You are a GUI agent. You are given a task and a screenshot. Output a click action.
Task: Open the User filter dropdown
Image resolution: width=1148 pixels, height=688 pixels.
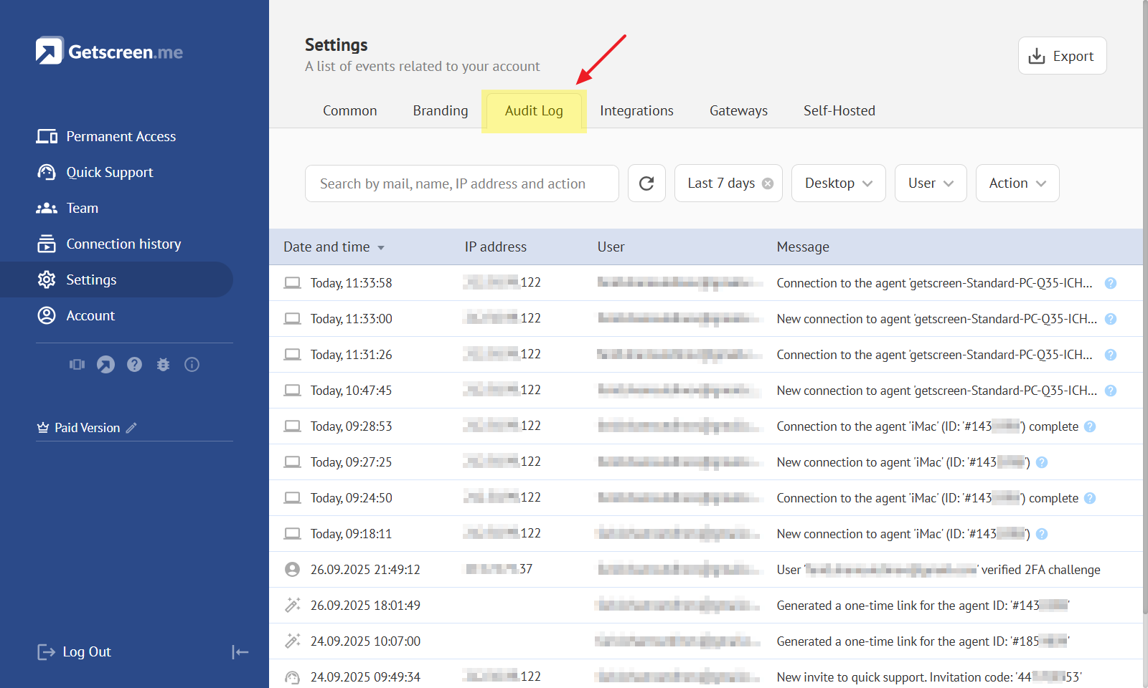(930, 183)
